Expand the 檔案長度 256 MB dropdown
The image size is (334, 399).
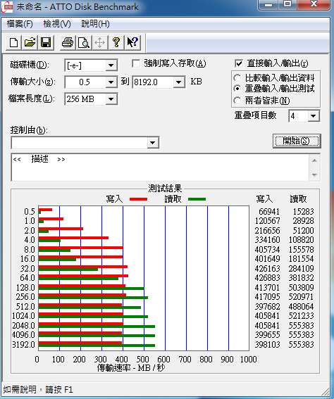click(111, 99)
